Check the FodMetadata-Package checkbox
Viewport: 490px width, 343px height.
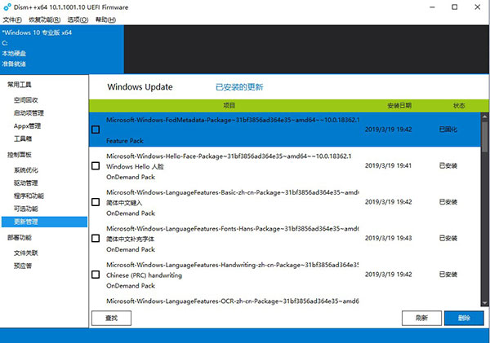tap(96, 130)
